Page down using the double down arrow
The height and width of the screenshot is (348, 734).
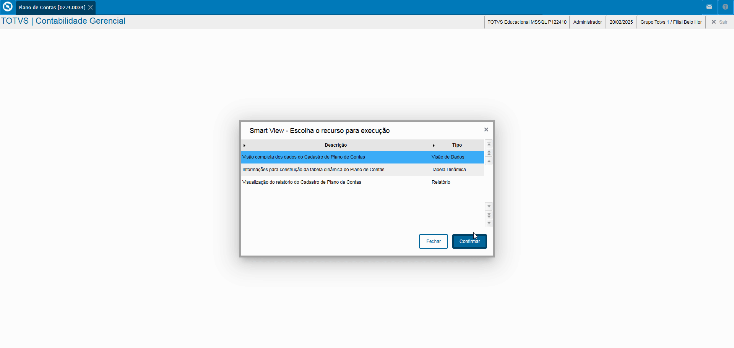tap(489, 215)
